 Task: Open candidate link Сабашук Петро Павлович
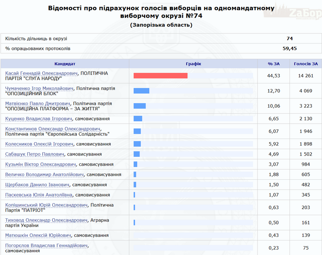pos(35,154)
